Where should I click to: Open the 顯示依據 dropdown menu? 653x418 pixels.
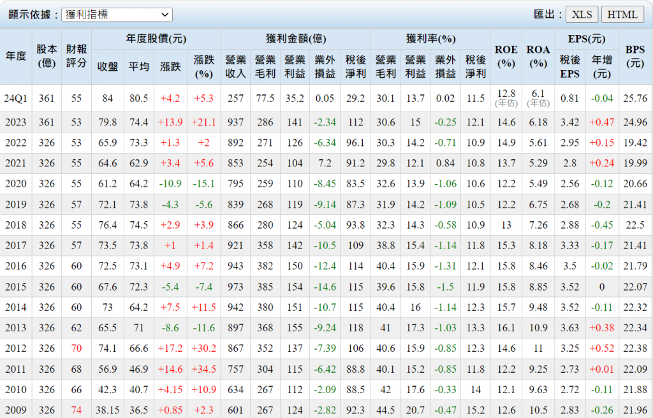coord(117,15)
